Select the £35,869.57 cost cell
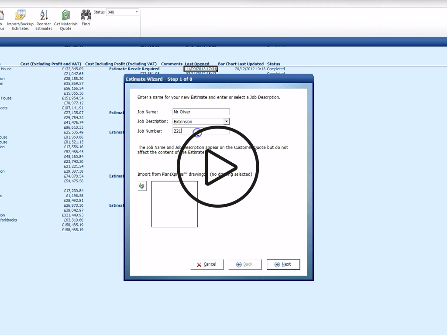Viewport: 447px width, 335px height. click(73, 83)
